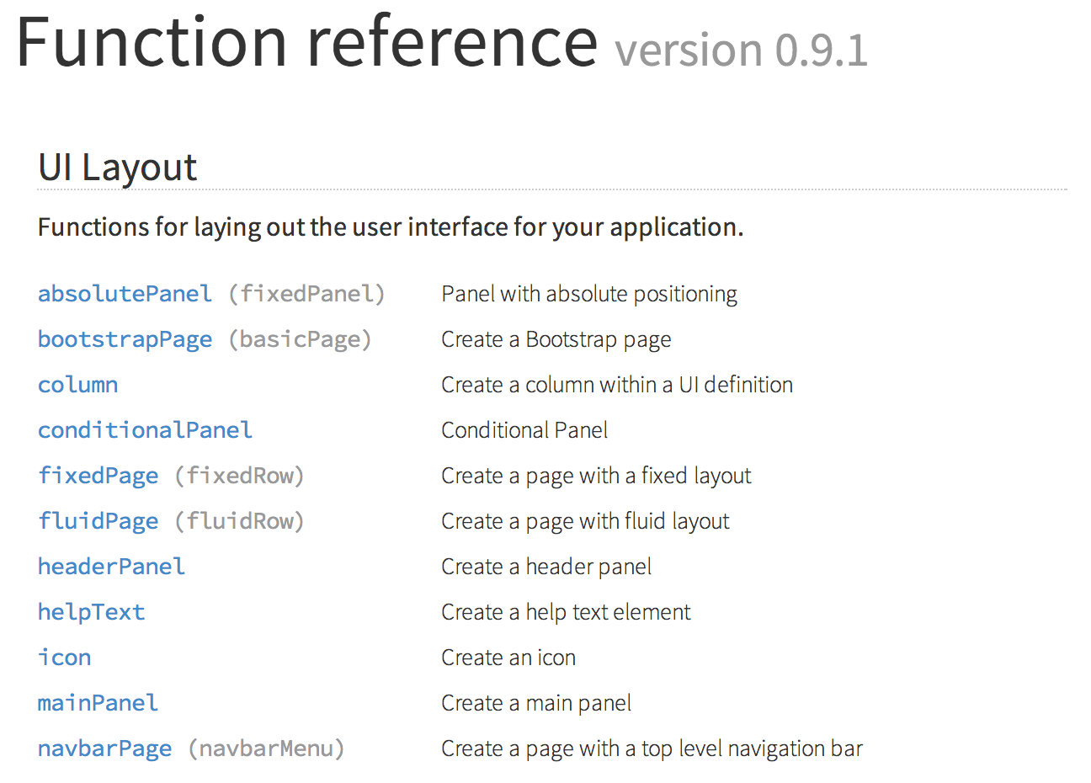Go to the column function page

click(x=77, y=385)
